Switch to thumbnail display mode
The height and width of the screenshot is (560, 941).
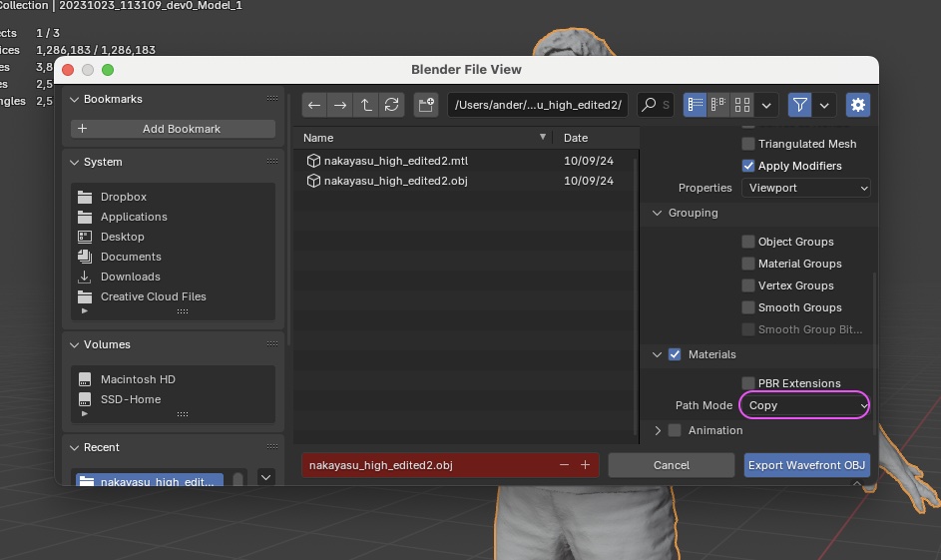(x=742, y=105)
